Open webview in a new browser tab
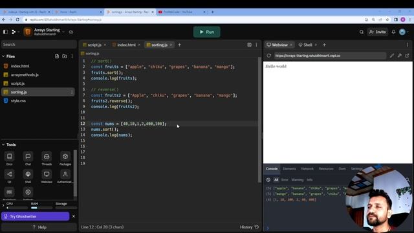The image size is (414, 233). 407,56
